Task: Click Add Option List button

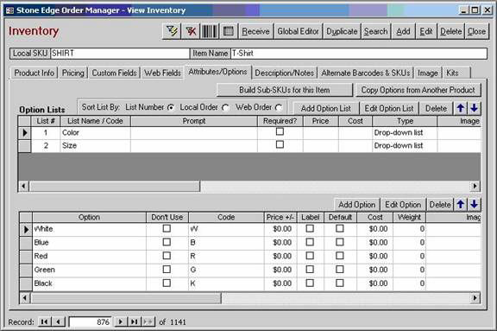Action: pos(326,108)
